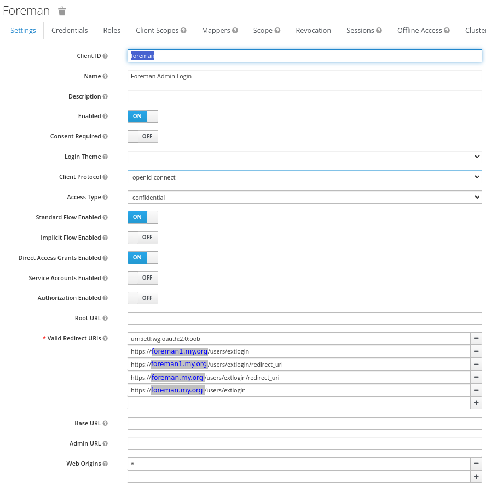The width and height of the screenshot is (486, 486).
Task: Open the Revocation tab
Action: [x=314, y=31]
